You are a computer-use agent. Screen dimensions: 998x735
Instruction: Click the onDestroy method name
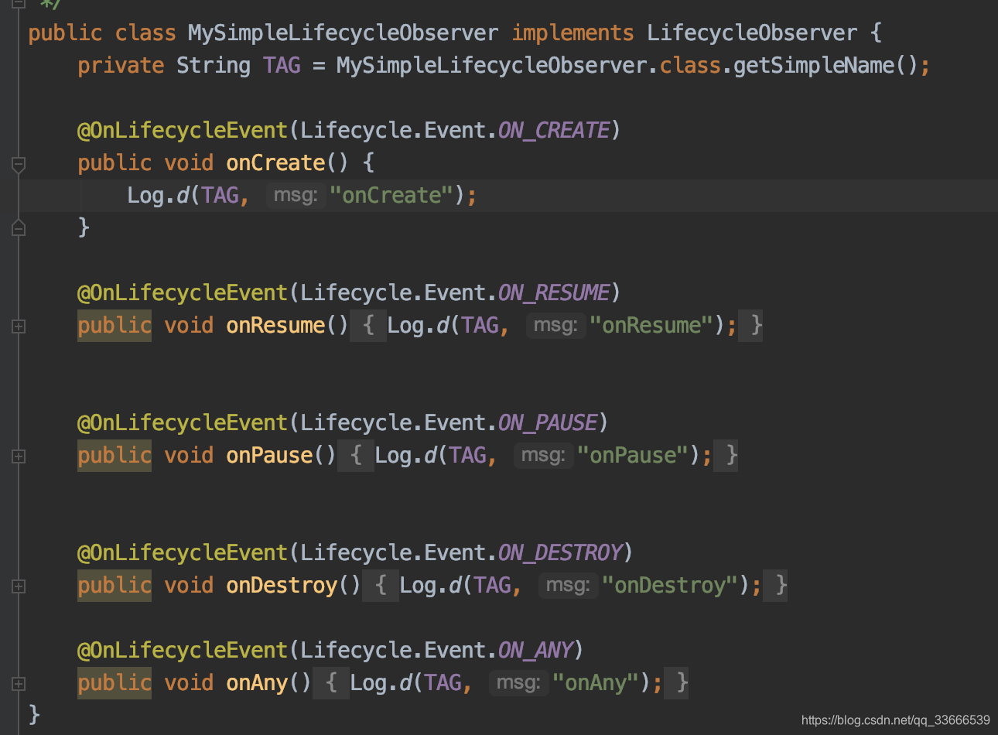click(282, 586)
